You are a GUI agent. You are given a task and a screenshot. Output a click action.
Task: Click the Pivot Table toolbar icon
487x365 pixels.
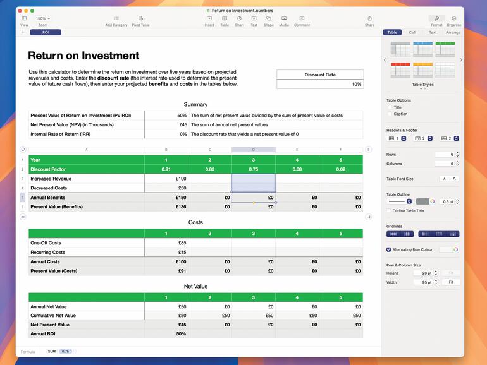(x=140, y=18)
